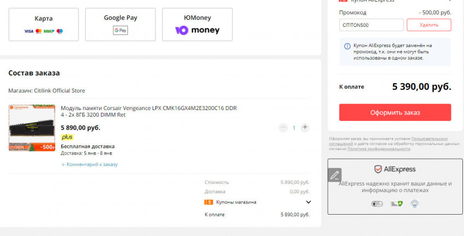Click the orange store coupon icon
The width and height of the screenshot is (464, 236).
[208, 202]
